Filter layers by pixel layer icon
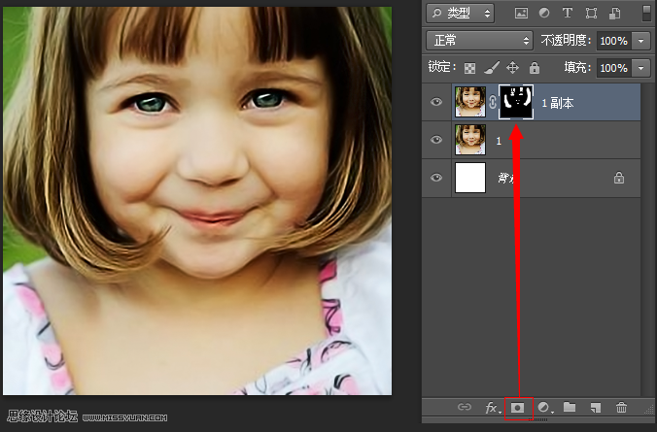The height and width of the screenshot is (432, 657). coord(521,14)
